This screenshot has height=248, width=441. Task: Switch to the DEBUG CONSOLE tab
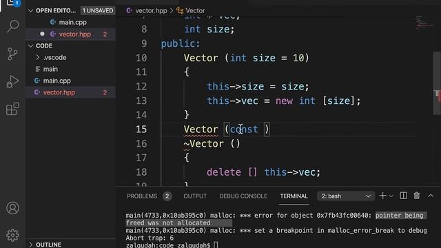tap(243, 196)
